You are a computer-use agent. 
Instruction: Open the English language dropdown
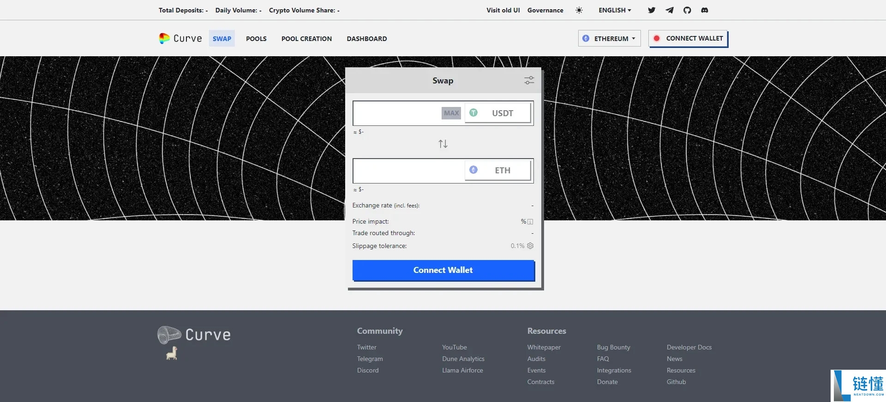(615, 10)
